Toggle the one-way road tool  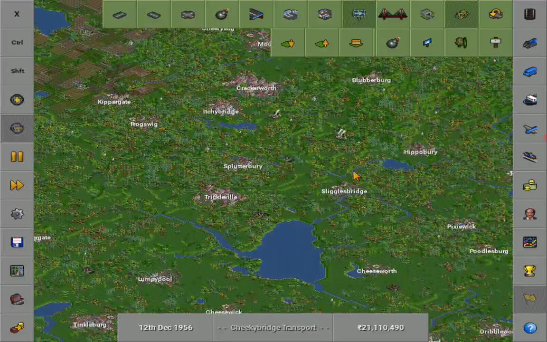[x=358, y=14]
